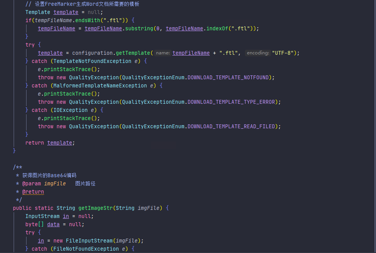Click the 'getTemplate' method call
Viewport: 376px width, 253px height.
coord(133,53)
